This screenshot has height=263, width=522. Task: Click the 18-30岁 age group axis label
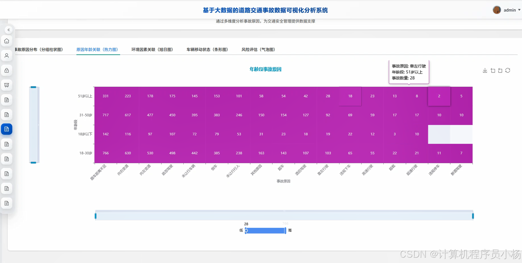[86, 153]
